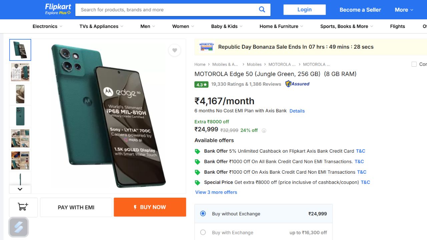Select the first selected phone thumbnail
The image size is (427, 240).
click(x=20, y=50)
